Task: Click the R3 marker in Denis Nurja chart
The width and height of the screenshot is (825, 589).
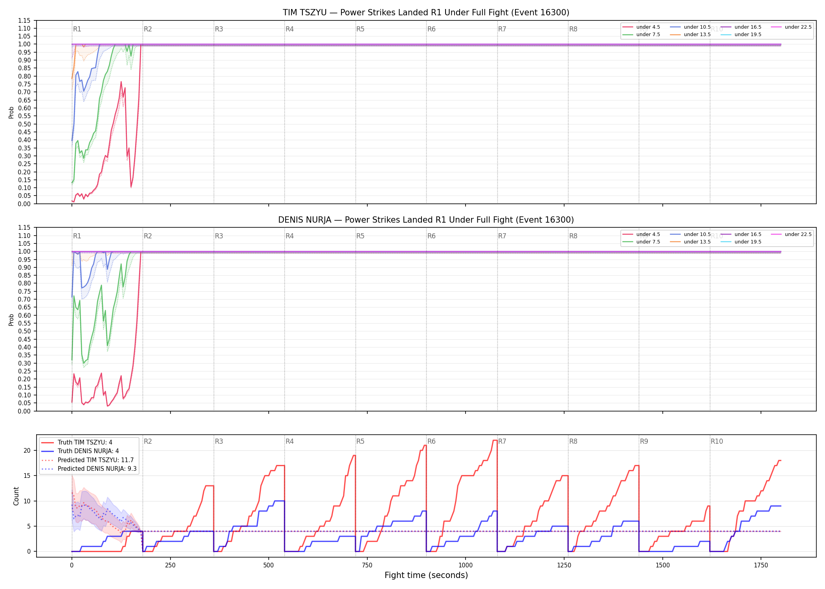Action: pos(219,236)
